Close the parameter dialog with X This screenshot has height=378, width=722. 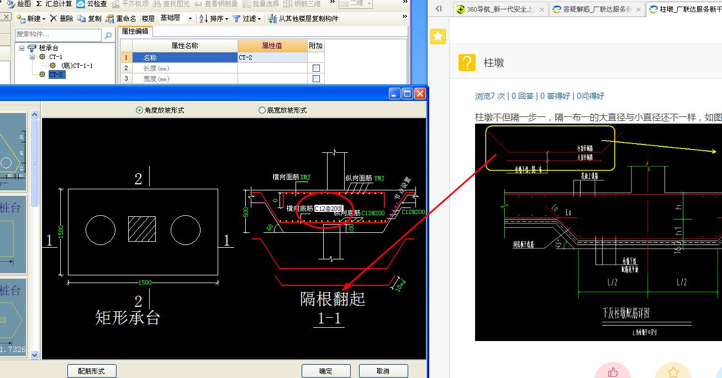(420, 94)
